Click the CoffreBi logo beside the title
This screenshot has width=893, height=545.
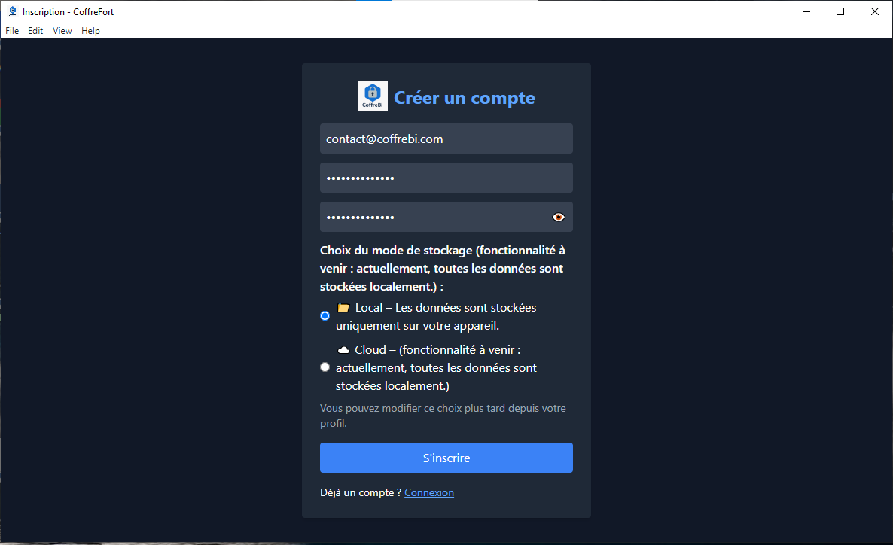(x=373, y=96)
